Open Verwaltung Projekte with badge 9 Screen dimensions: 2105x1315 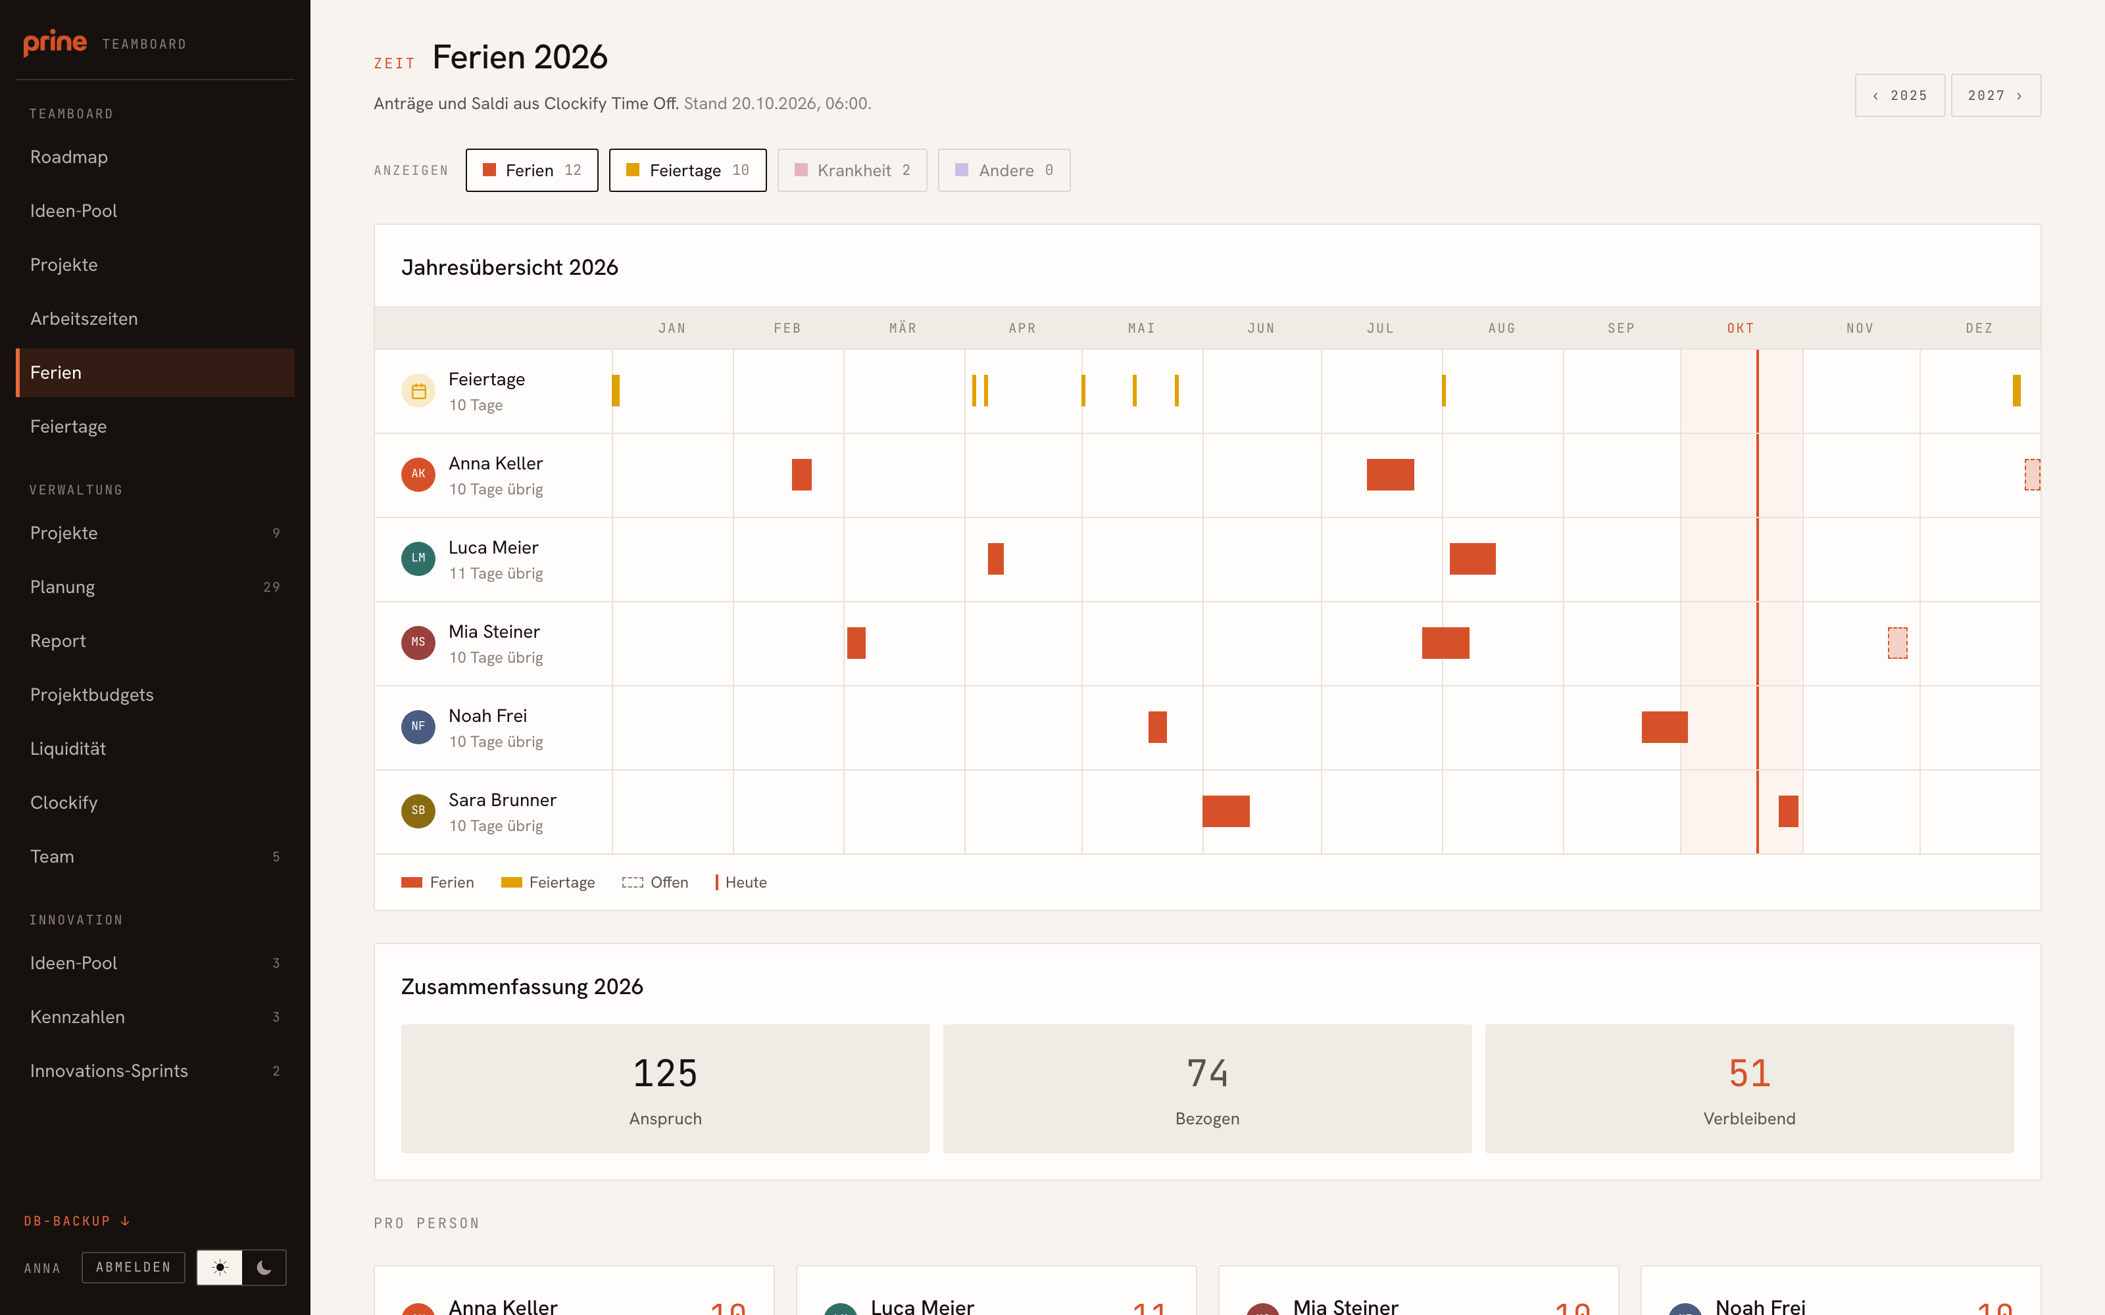[x=155, y=533]
